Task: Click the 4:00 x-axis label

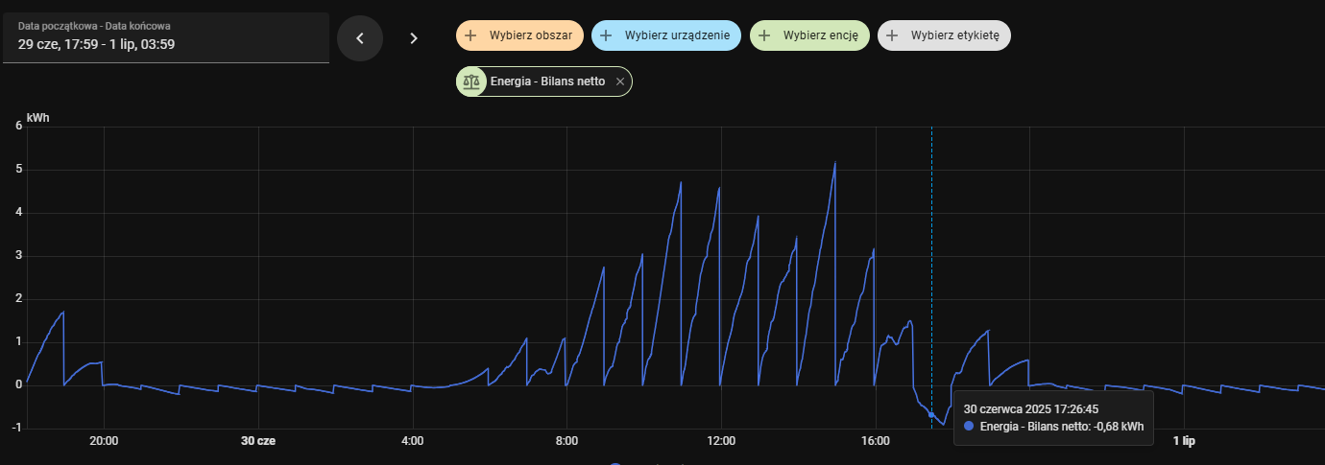Action: pyautogui.click(x=412, y=441)
